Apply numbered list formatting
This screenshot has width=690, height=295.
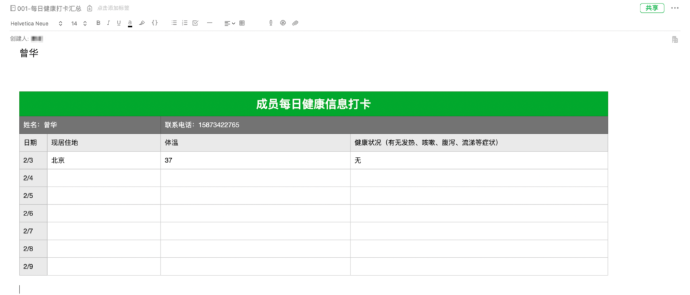185,23
